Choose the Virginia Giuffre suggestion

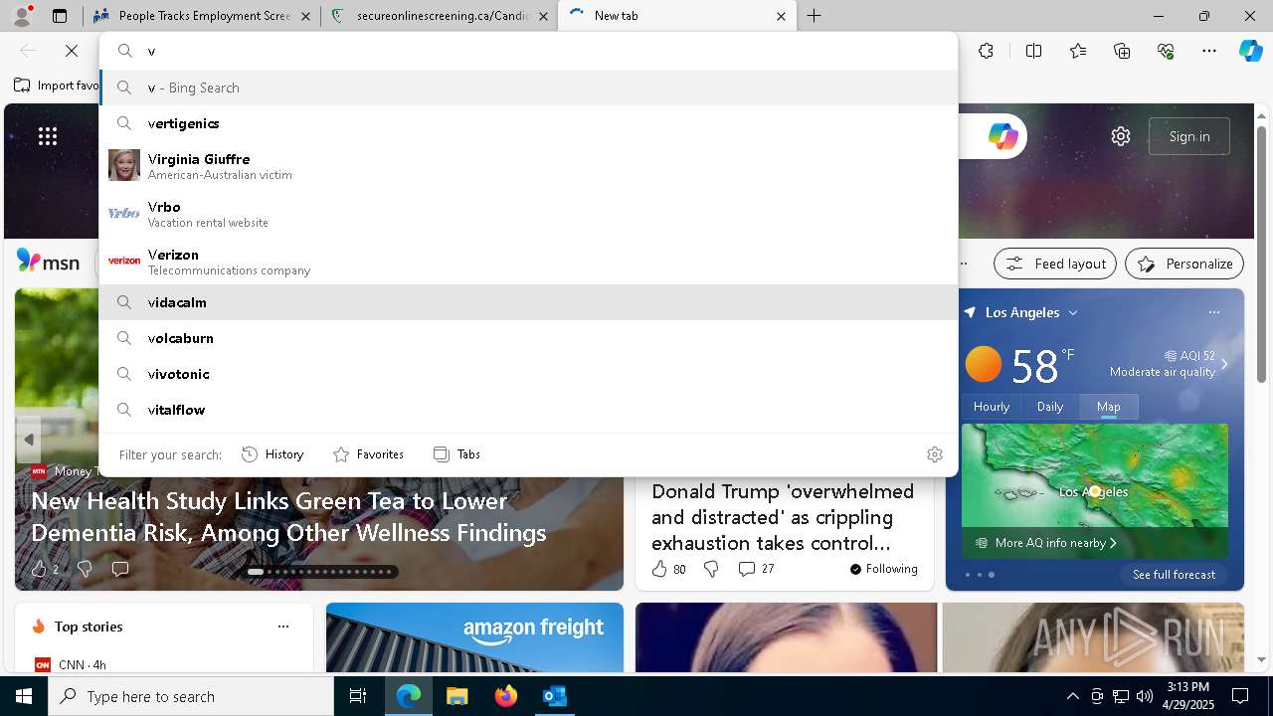(x=528, y=165)
